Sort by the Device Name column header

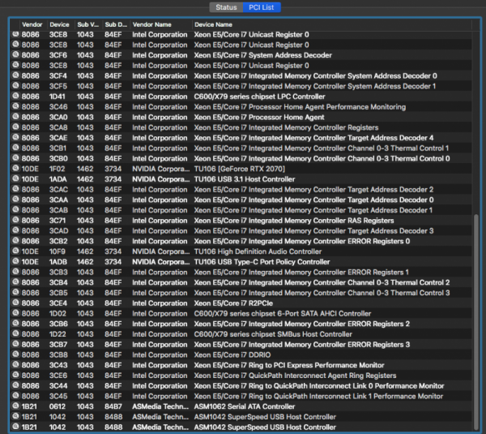[x=215, y=25]
